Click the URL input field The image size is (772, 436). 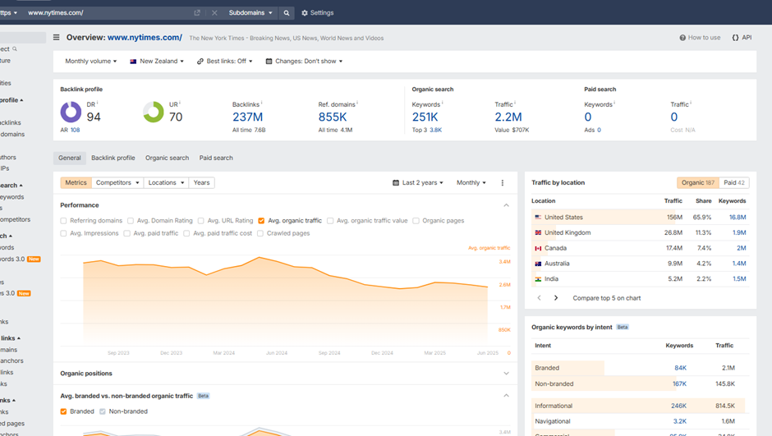[x=108, y=13]
